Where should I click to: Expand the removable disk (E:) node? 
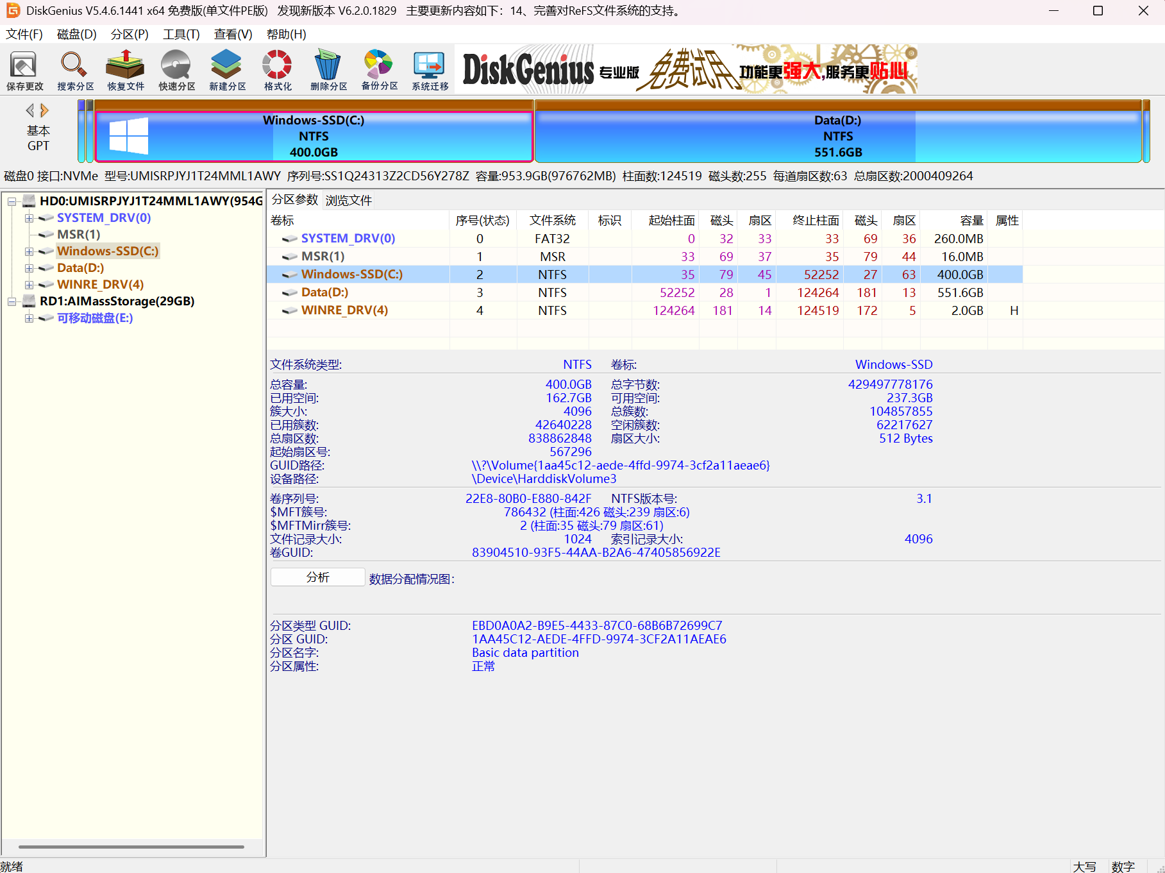tap(29, 318)
